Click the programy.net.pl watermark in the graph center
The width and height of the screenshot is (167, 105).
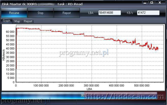click(84, 53)
